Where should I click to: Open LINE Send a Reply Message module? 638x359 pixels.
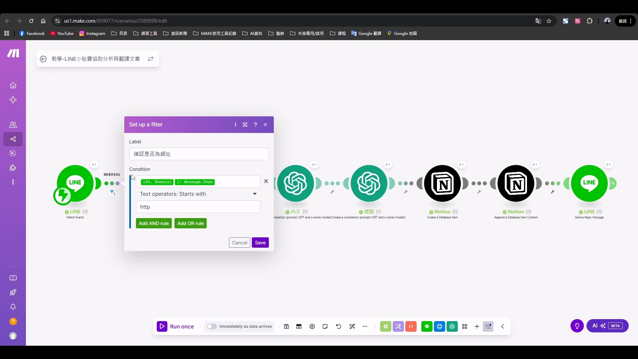click(589, 183)
